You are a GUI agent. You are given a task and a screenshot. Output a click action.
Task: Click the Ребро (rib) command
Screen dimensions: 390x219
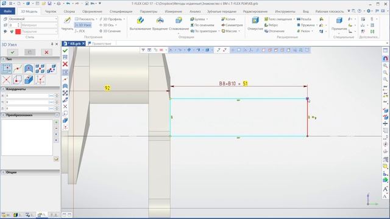pos(271,25)
